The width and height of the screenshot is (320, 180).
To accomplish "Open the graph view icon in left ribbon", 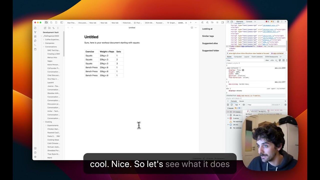I will [35, 32].
